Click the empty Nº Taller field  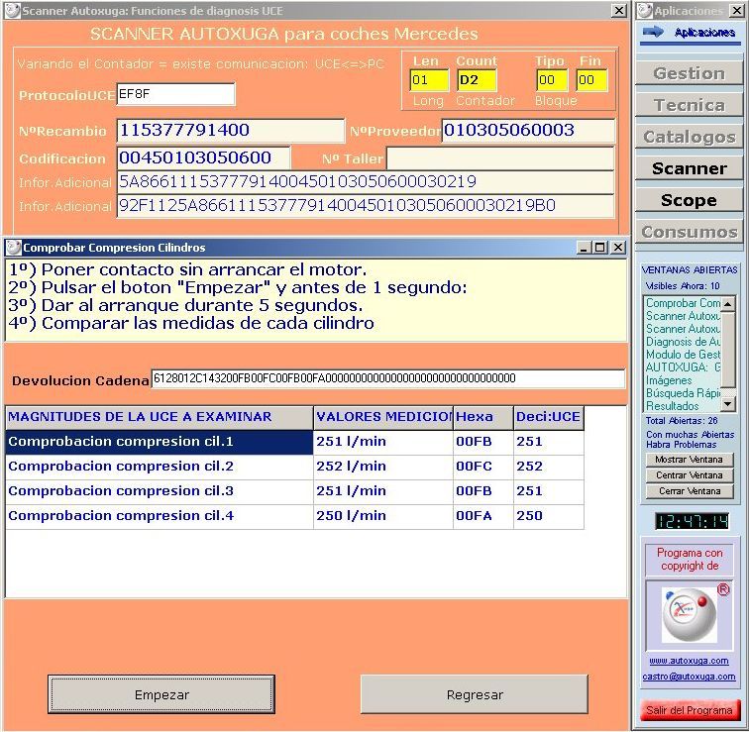click(500, 158)
